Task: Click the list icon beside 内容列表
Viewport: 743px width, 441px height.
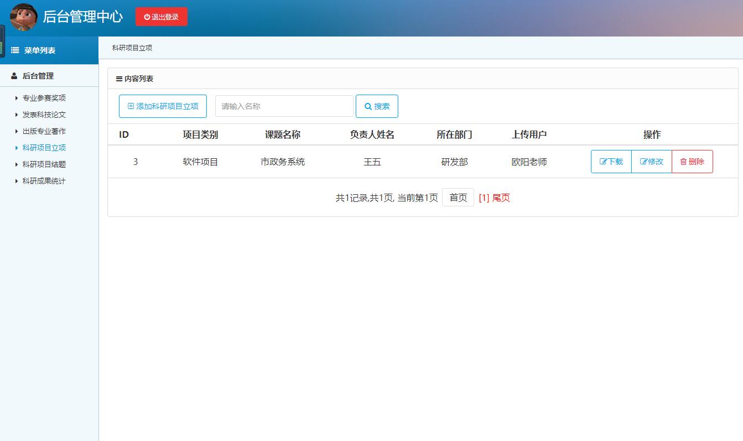Action: tap(118, 79)
